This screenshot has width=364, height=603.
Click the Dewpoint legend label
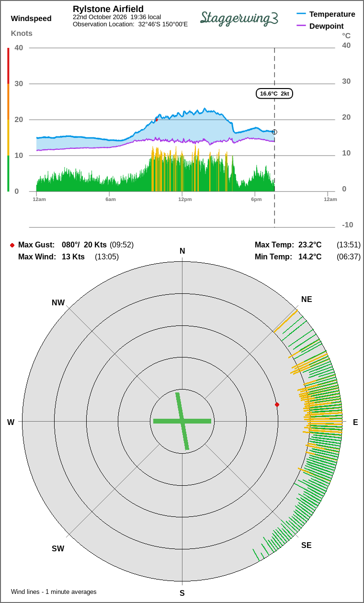tap(327, 26)
